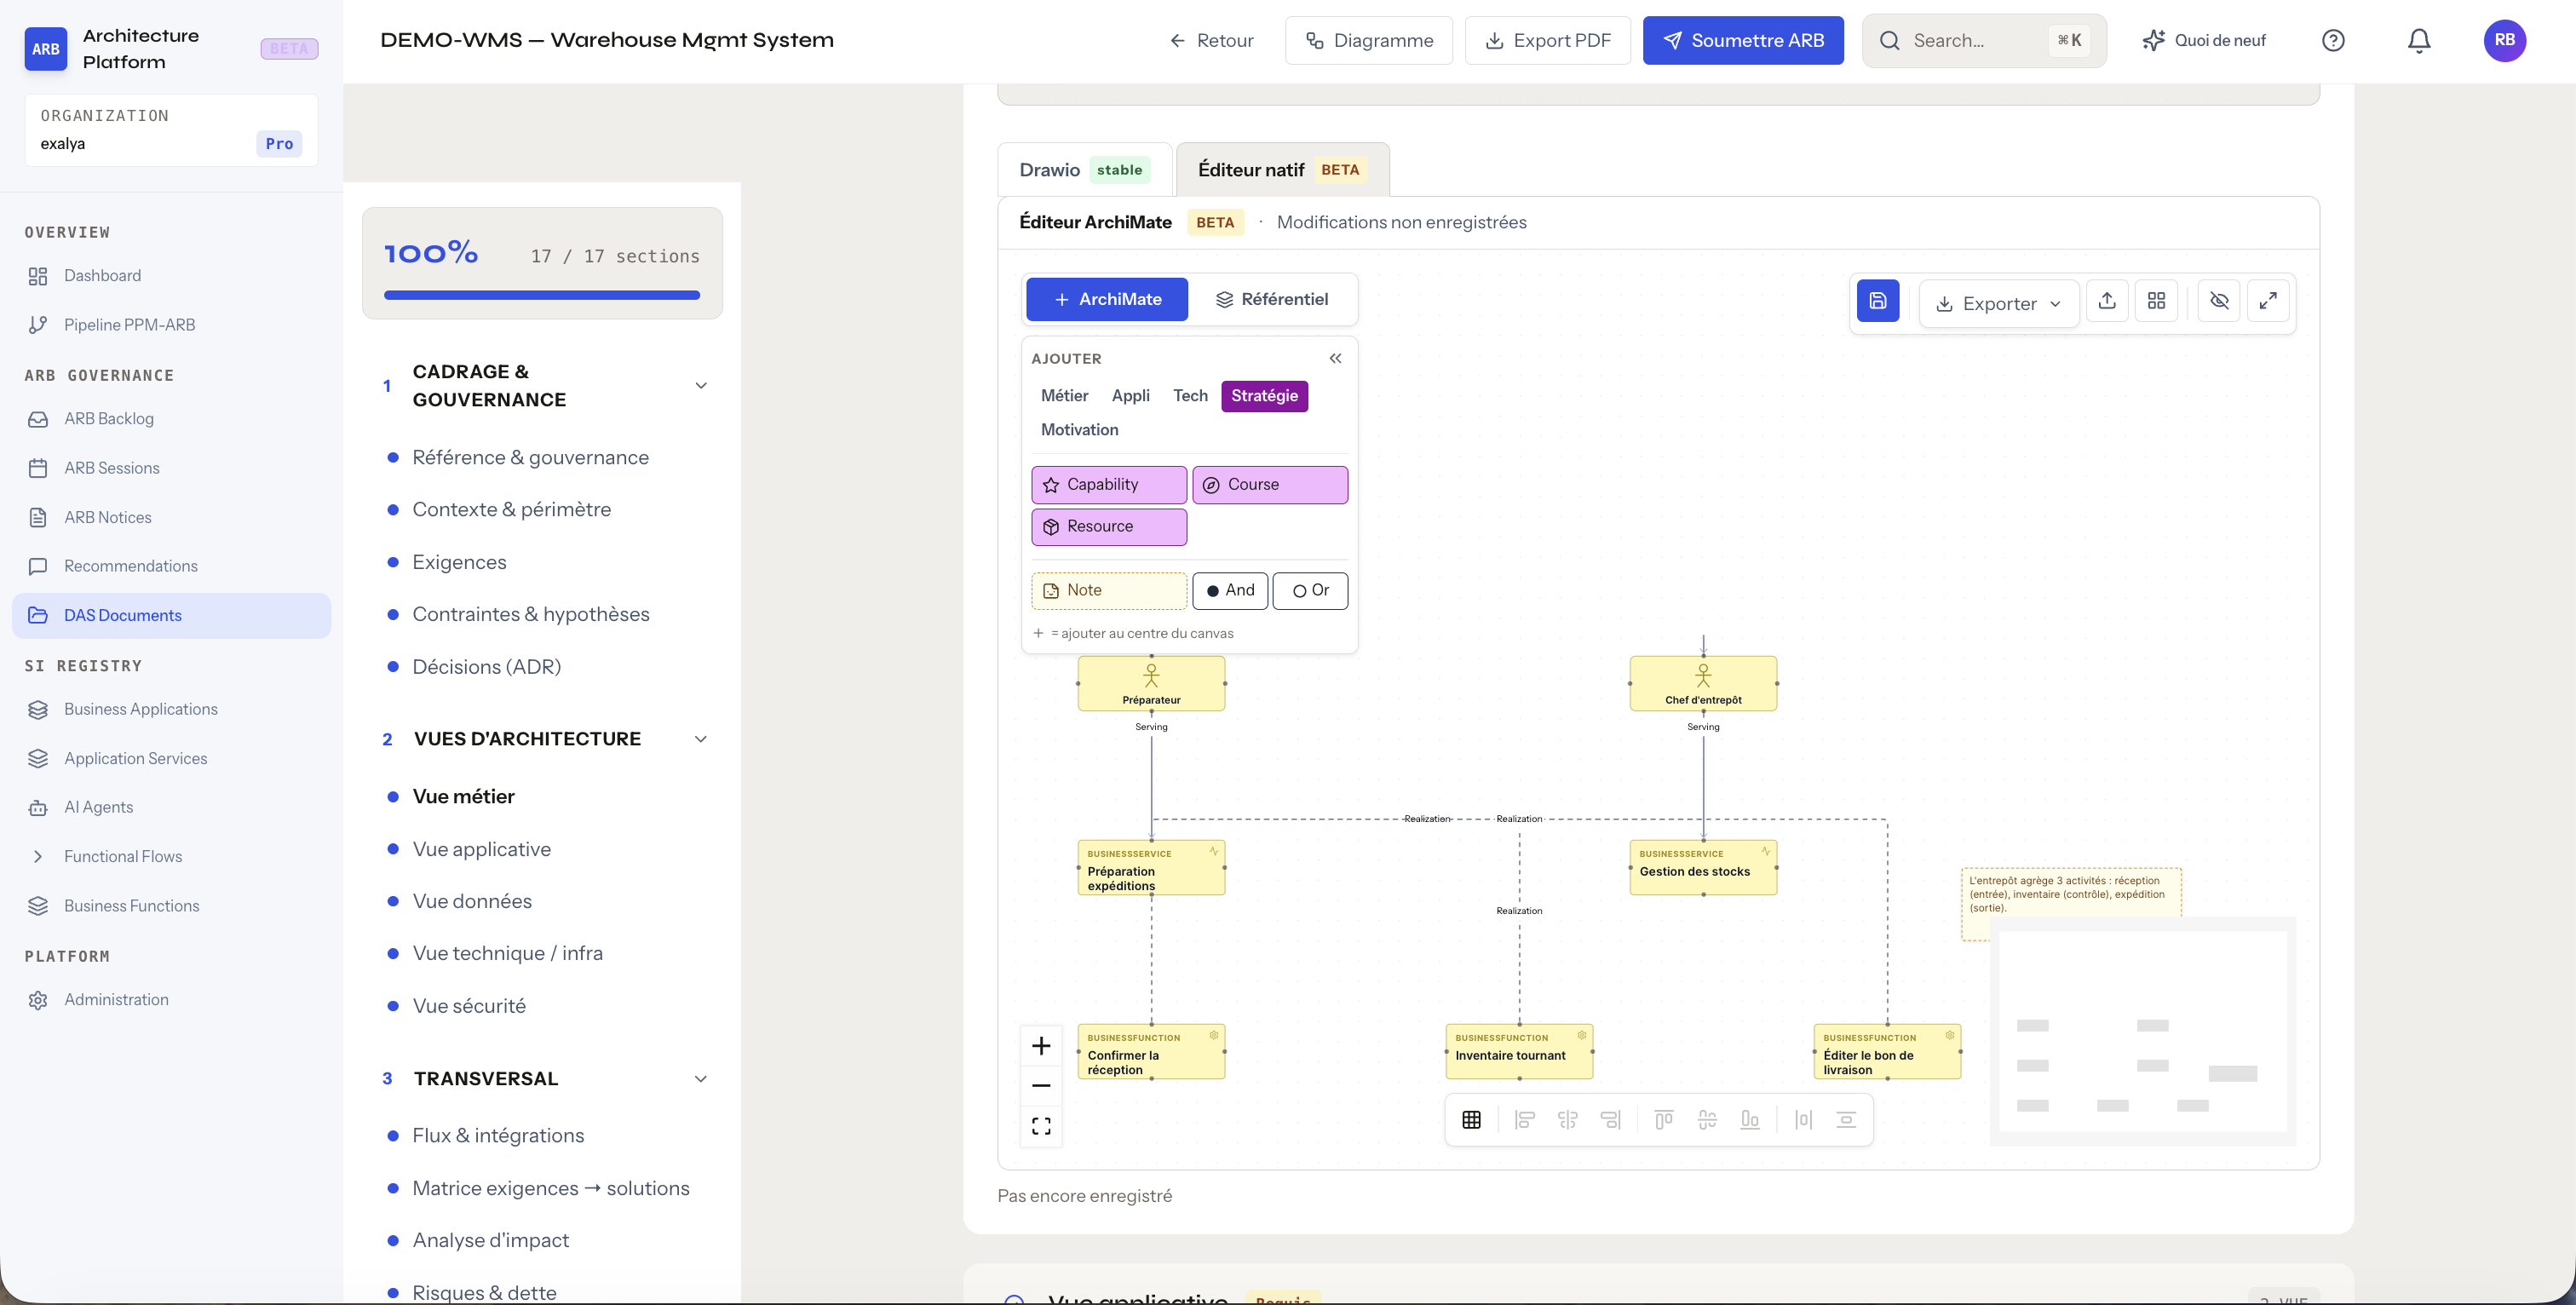The image size is (2576, 1305).
Task: Zoom in on the canvas with plus
Action: [x=1041, y=1046]
